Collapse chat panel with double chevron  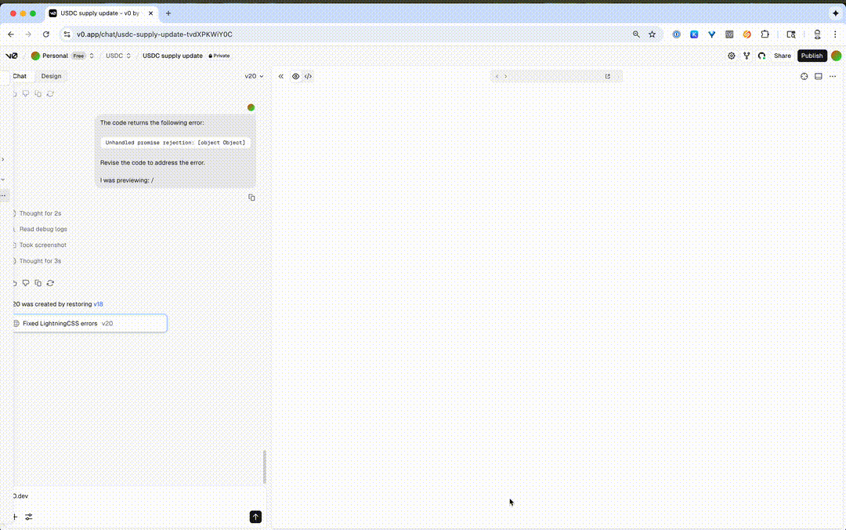click(280, 76)
